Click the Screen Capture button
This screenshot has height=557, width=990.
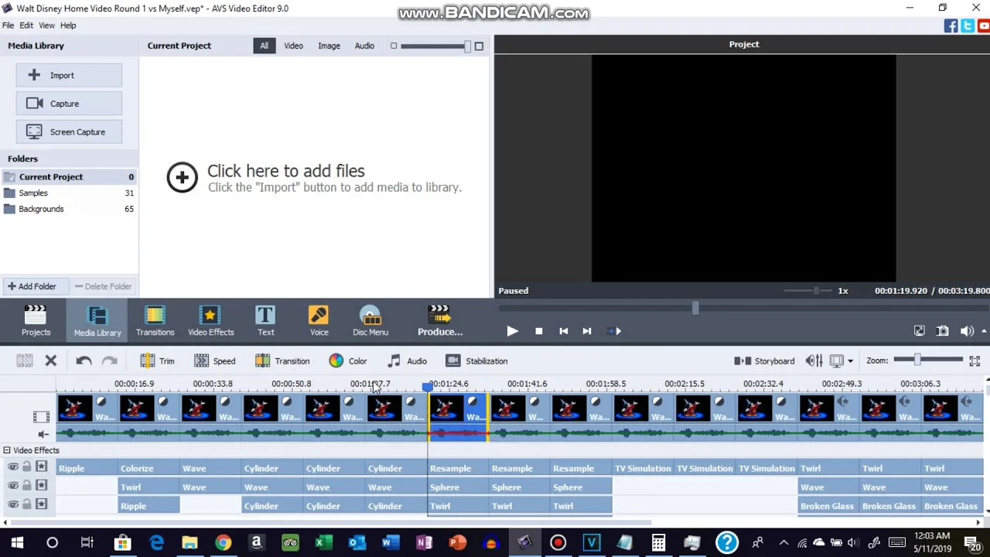pos(69,132)
